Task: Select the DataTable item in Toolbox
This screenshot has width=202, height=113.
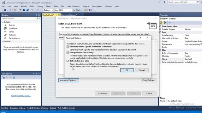Action: tap(13, 29)
